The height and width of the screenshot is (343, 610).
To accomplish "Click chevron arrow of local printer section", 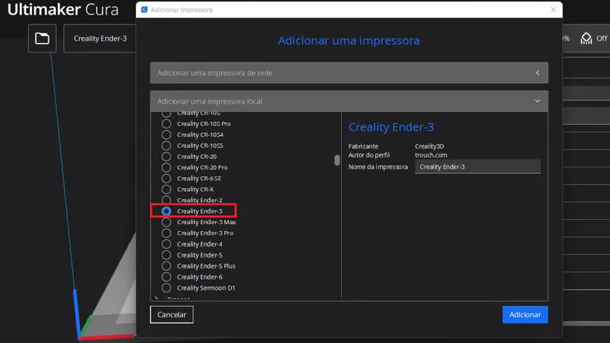I will [537, 101].
